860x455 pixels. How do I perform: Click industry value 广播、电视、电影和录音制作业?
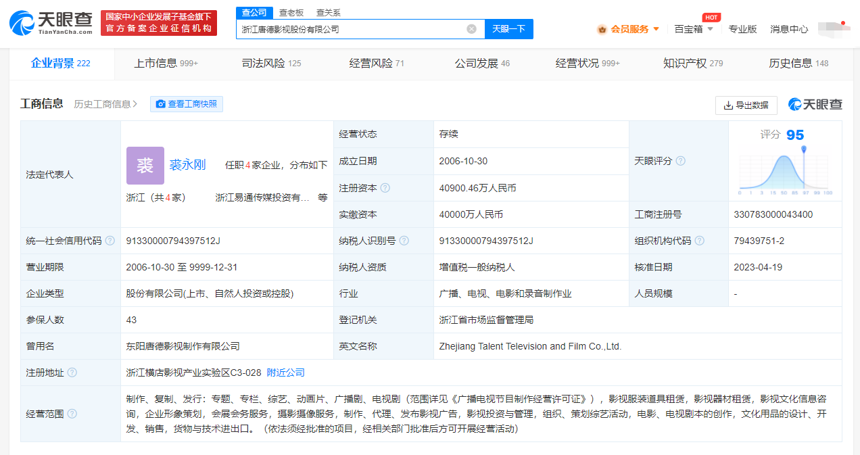(x=505, y=293)
